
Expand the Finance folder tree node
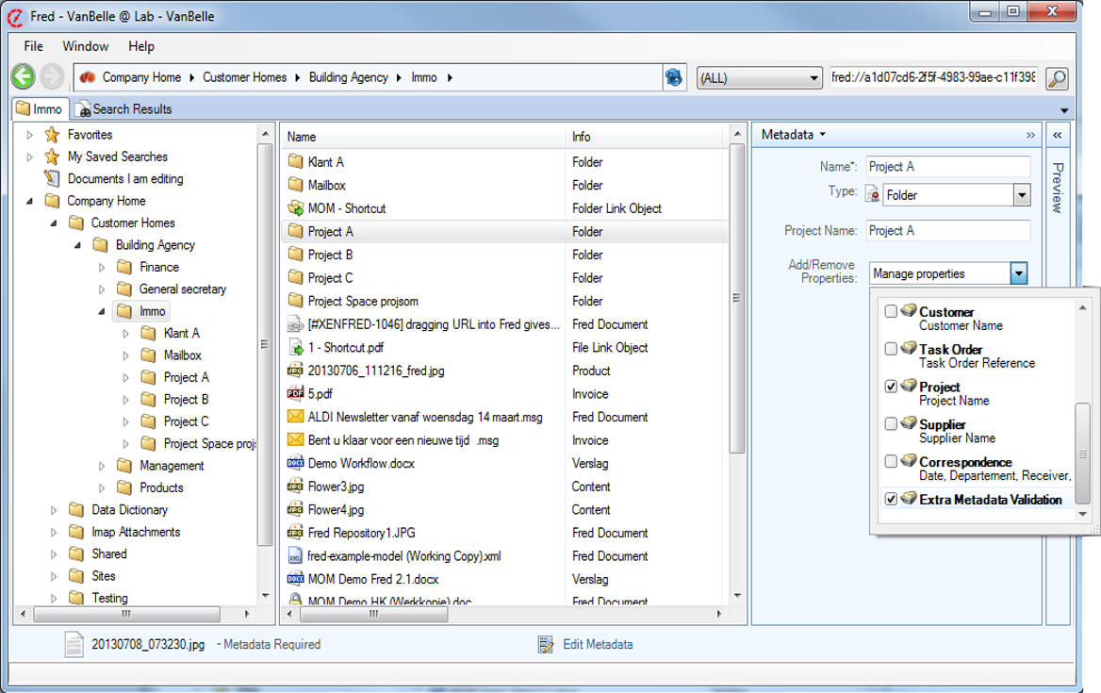[102, 267]
